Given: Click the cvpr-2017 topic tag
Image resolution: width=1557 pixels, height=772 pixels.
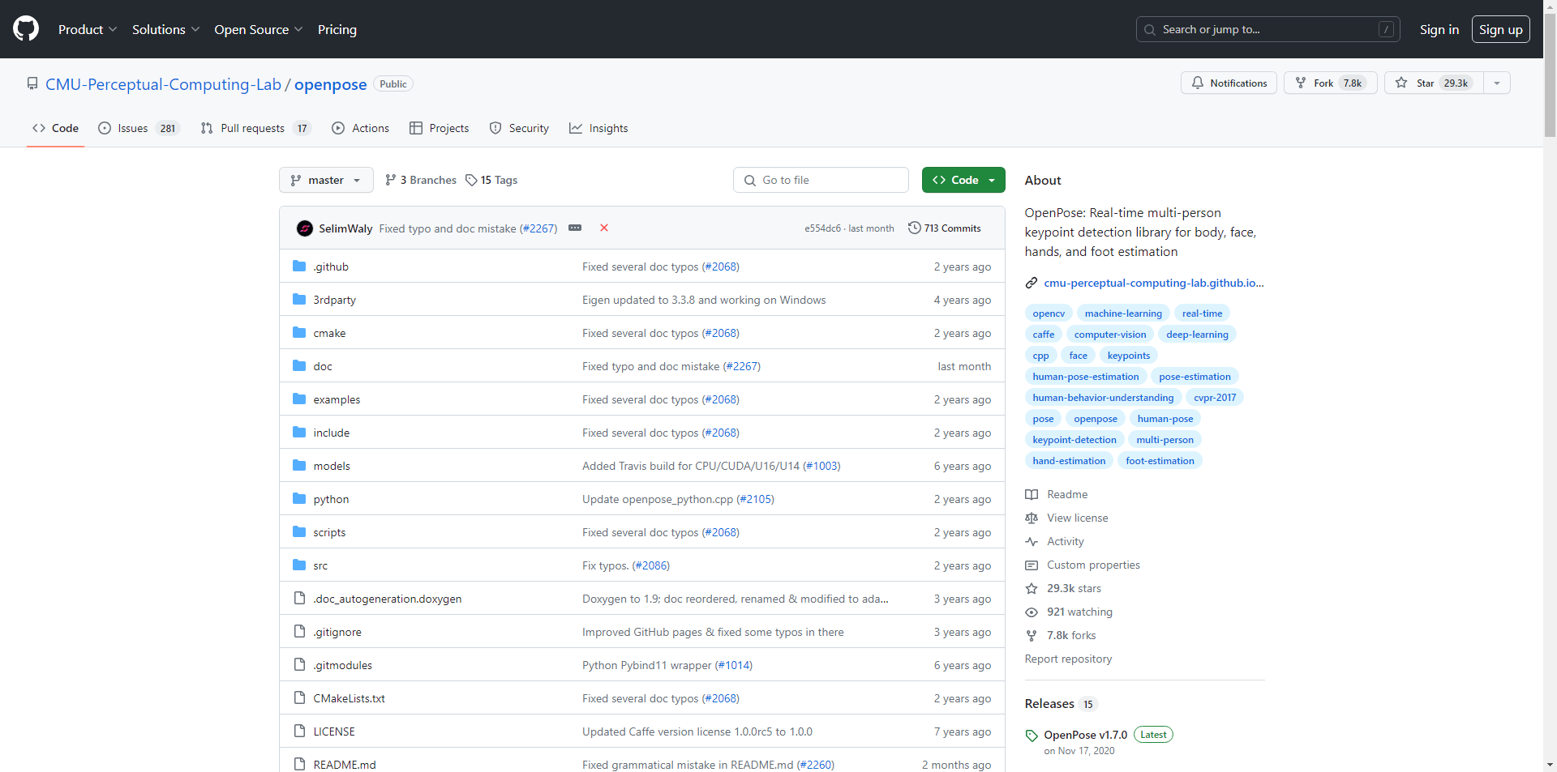Looking at the screenshot, I should 1215,398.
